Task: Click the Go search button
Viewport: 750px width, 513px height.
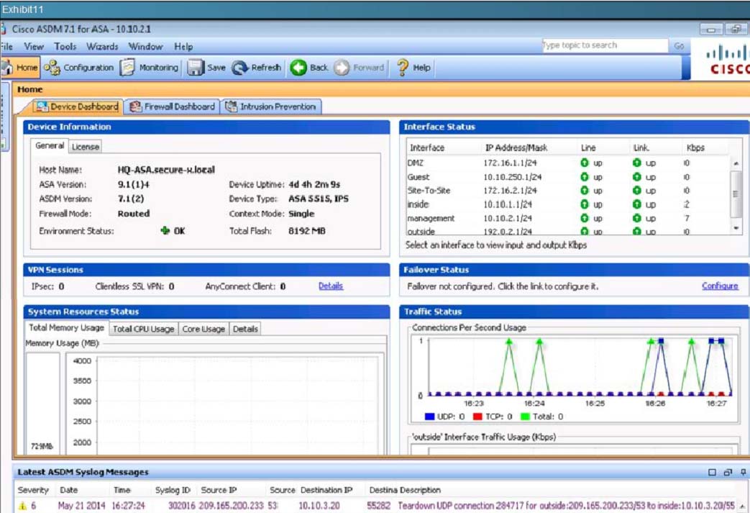Action: coord(679,45)
